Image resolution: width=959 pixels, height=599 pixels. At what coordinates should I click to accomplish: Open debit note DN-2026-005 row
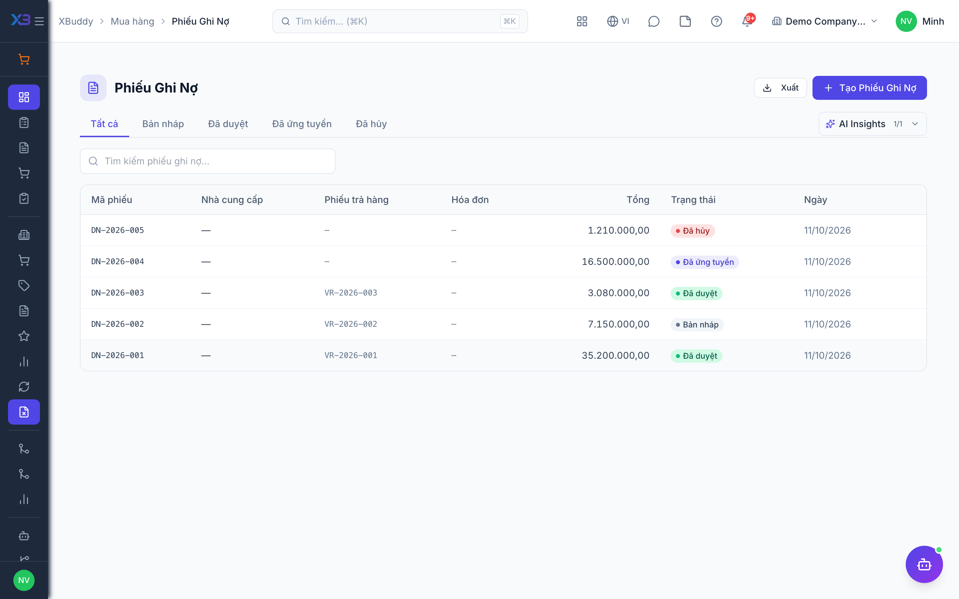pos(503,230)
